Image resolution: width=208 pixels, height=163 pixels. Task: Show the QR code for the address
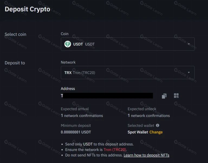(x=176, y=96)
